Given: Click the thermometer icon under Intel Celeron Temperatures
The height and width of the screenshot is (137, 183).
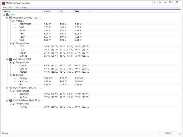Looking at the screenshot, I should [x=14, y=62].
